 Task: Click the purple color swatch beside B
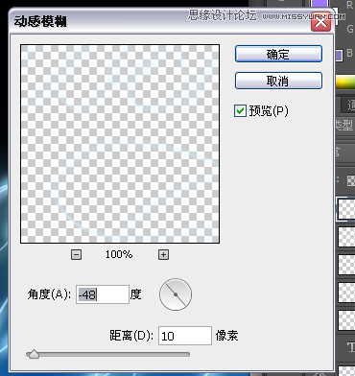pos(339,55)
